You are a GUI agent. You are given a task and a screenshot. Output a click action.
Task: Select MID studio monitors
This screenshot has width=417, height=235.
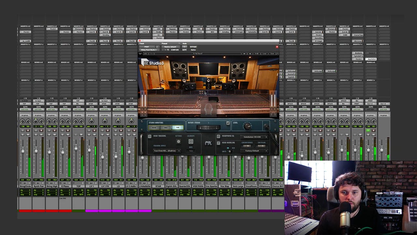click(x=166, y=128)
